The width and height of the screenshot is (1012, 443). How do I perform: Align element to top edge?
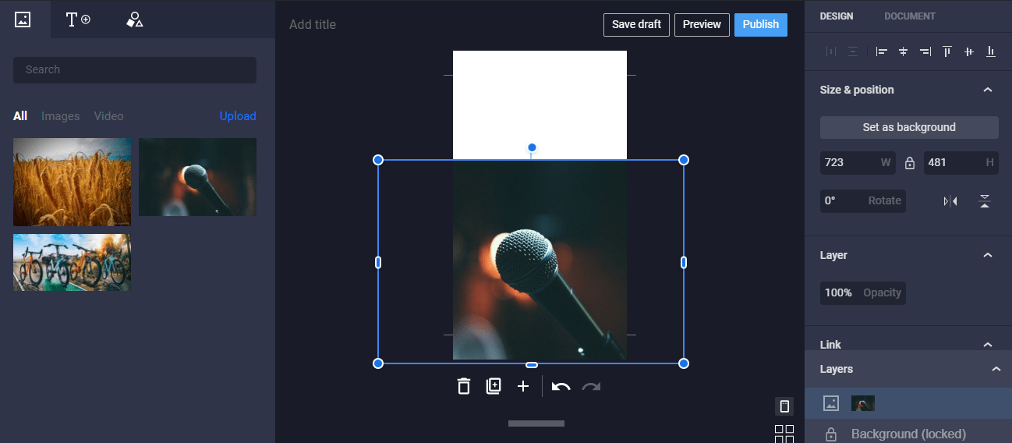(x=947, y=51)
